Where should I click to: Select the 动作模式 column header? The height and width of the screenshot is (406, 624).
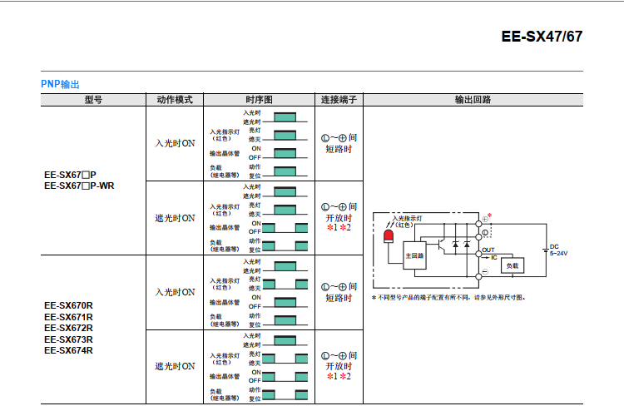pyautogui.click(x=175, y=100)
